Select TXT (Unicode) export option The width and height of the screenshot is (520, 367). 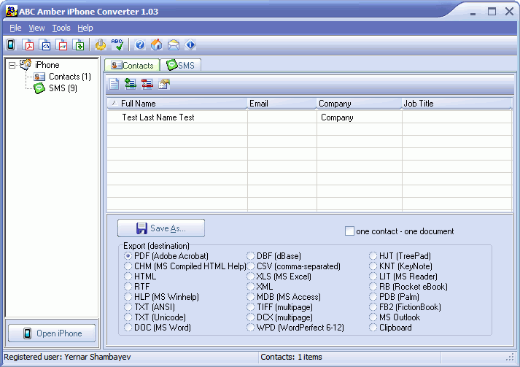[x=128, y=317]
